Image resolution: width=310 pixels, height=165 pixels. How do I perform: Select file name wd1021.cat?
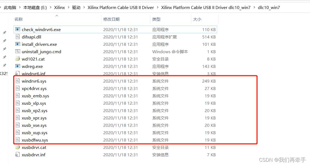(x=33, y=59)
